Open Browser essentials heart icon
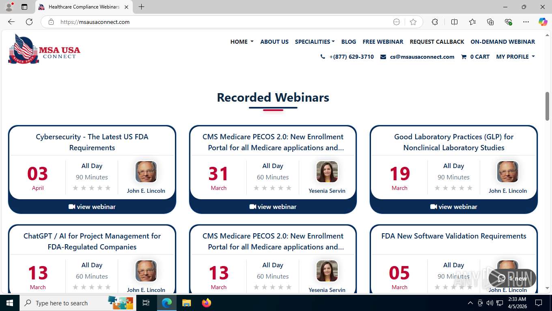The width and height of the screenshot is (552, 311). (x=508, y=22)
